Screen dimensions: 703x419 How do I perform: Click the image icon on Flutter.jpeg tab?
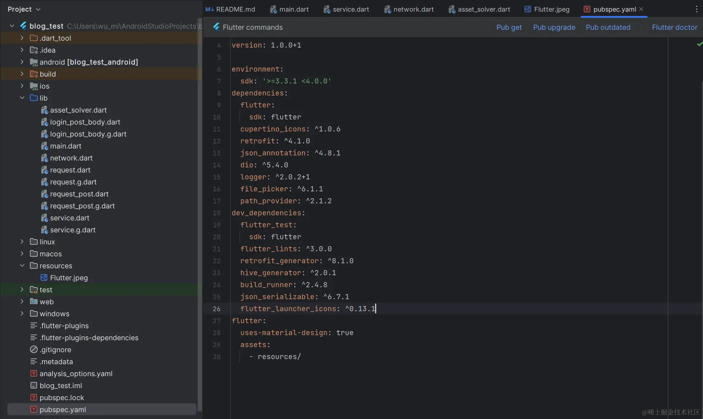[x=528, y=9]
